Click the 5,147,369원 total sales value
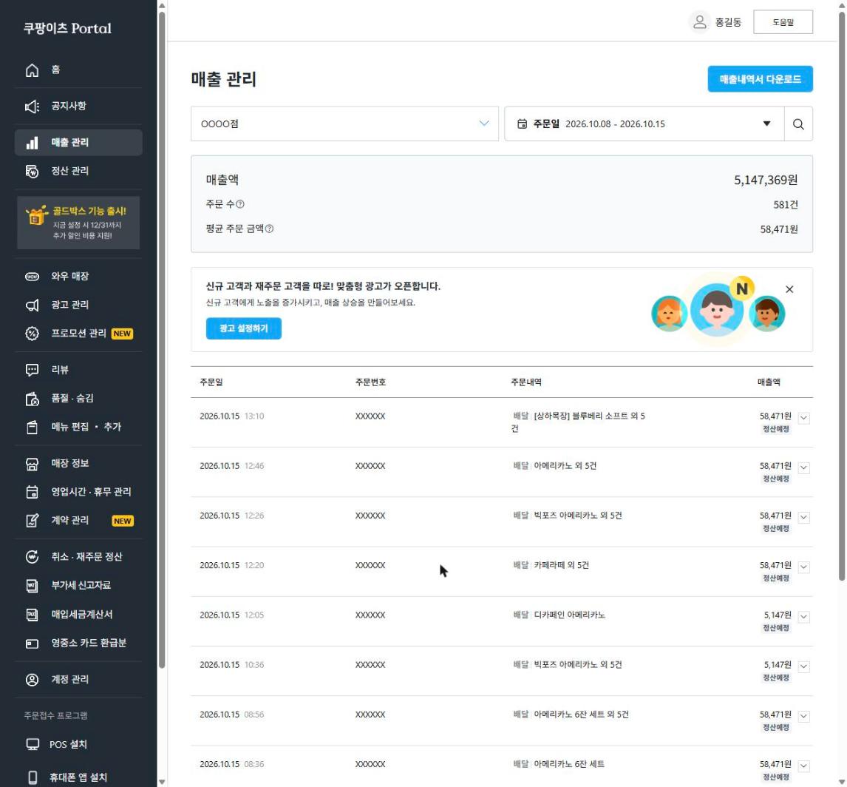Image resolution: width=847 pixels, height=787 pixels. click(x=766, y=180)
